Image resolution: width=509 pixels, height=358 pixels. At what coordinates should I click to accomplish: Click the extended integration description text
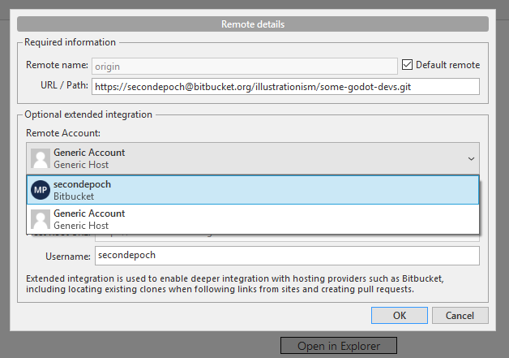coord(235,284)
